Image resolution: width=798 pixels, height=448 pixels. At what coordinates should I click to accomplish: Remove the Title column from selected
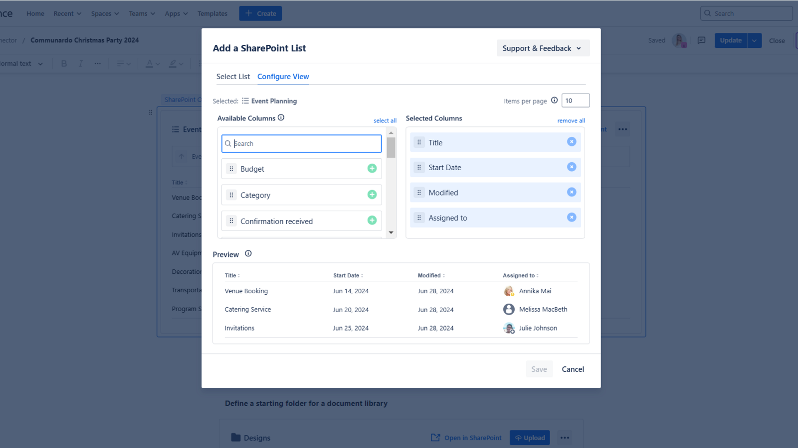572,142
